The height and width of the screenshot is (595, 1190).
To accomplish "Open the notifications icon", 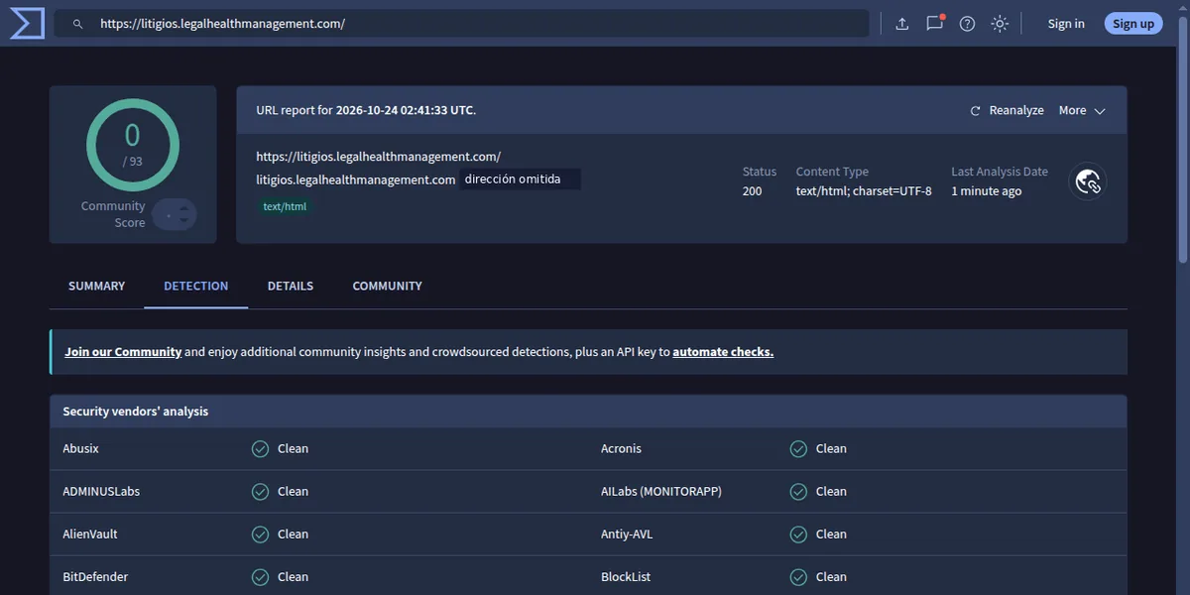I will pyautogui.click(x=934, y=23).
